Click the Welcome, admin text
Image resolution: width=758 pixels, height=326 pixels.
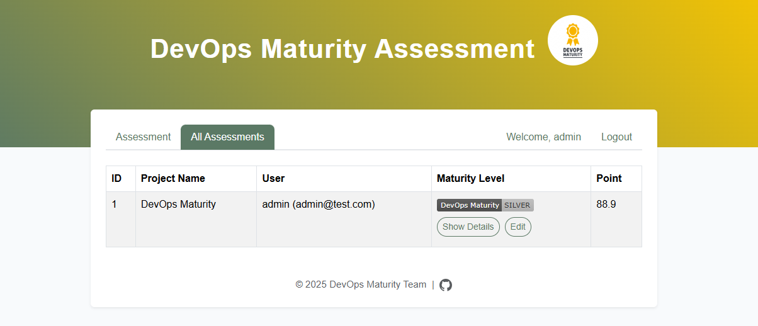click(x=543, y=137)
